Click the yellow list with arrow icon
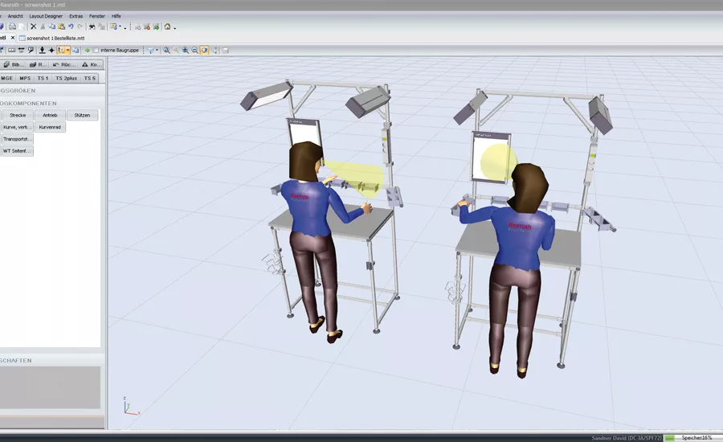Image resolution: width=723 pixels, height=442 pixels. pos(113,27)
